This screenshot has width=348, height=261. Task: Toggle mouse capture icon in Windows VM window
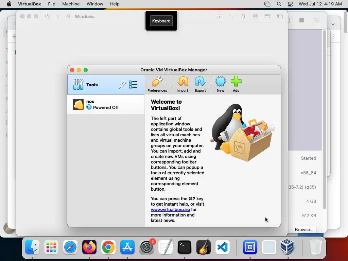pyautogui.click(x=219, y=16)
